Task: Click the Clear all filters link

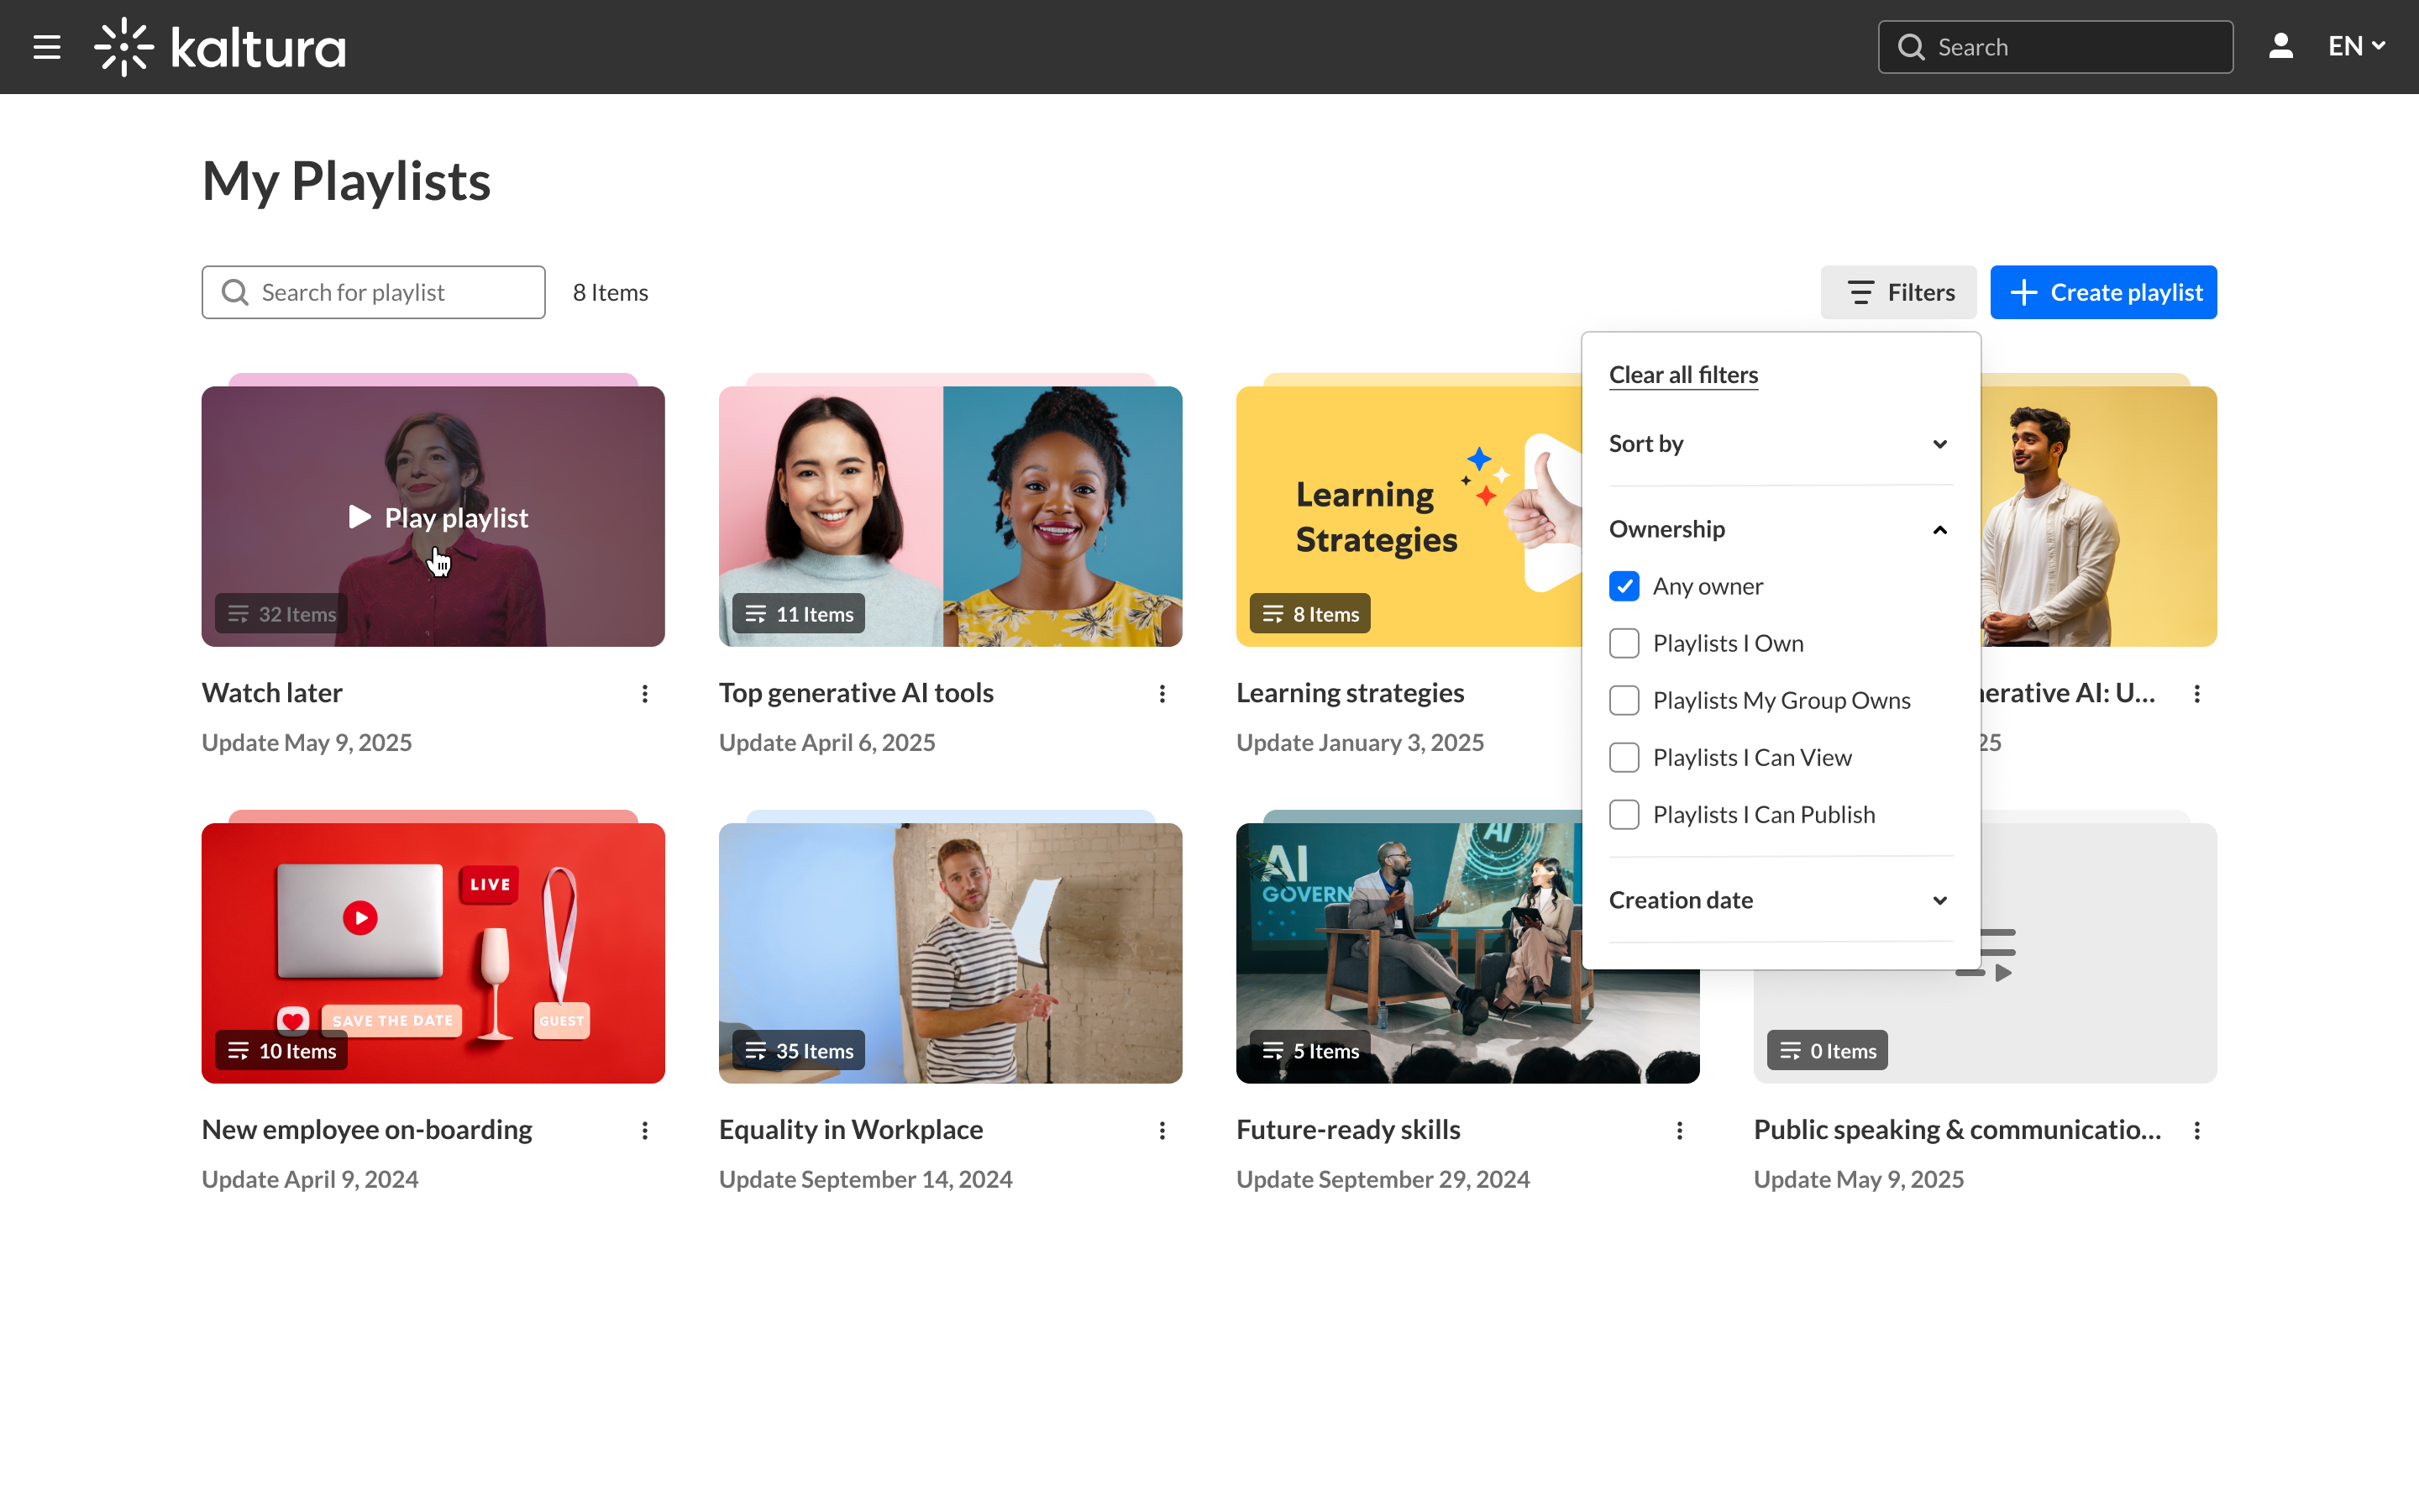Action: tap(1683, 375)
